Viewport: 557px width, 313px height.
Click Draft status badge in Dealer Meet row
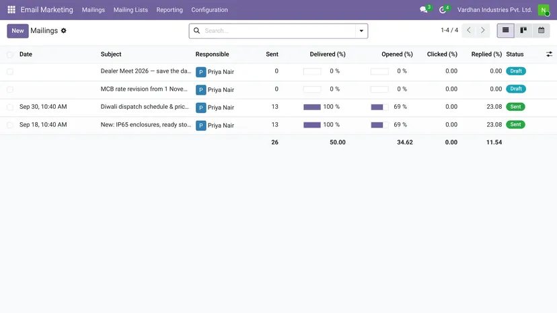(x=516, y=71)
